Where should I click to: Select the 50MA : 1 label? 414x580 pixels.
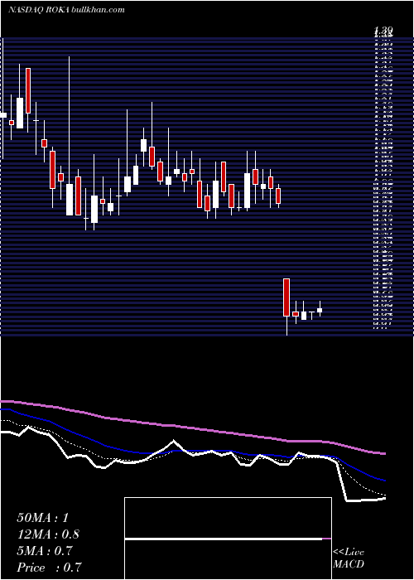tap(43, 518)
